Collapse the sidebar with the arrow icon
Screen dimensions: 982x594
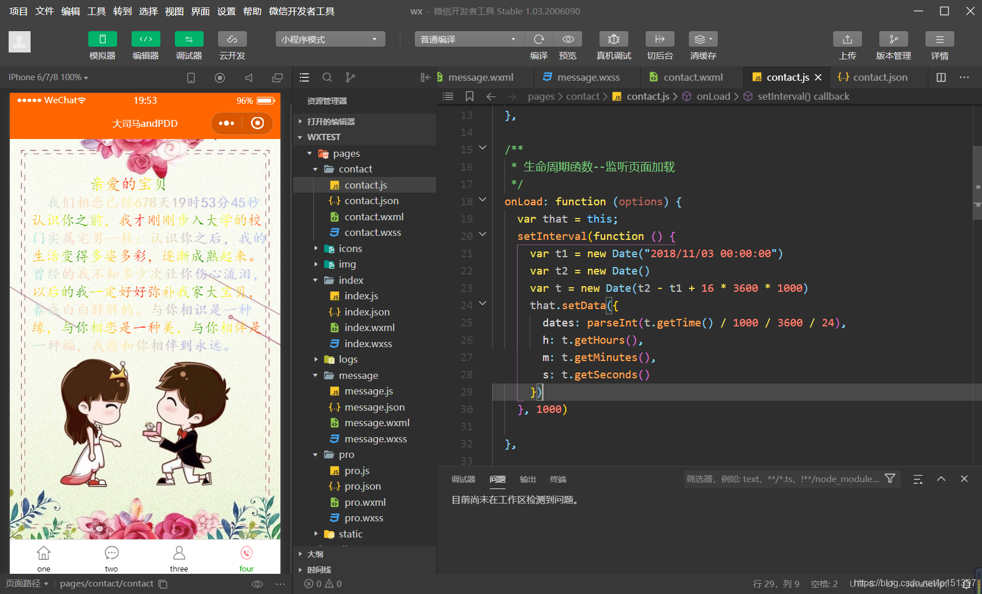click(x=426, y=77)
